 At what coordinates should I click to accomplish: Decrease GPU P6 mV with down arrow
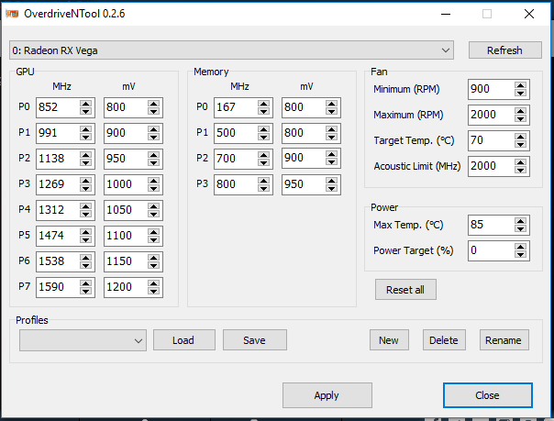[x=154, y=265]
